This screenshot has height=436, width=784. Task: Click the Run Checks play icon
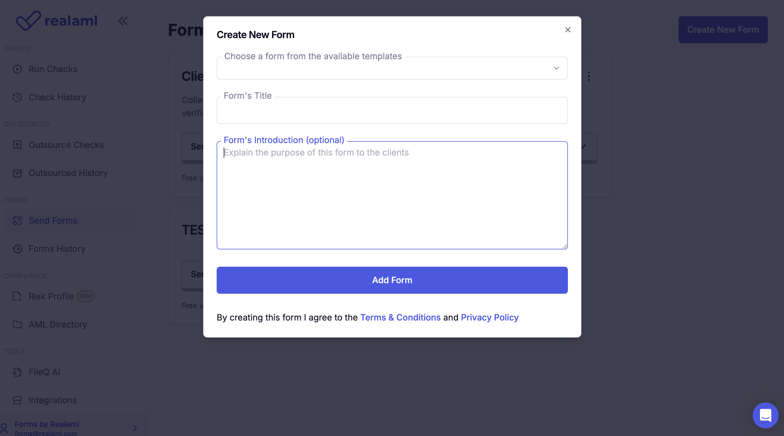click(x=17, y=69)
